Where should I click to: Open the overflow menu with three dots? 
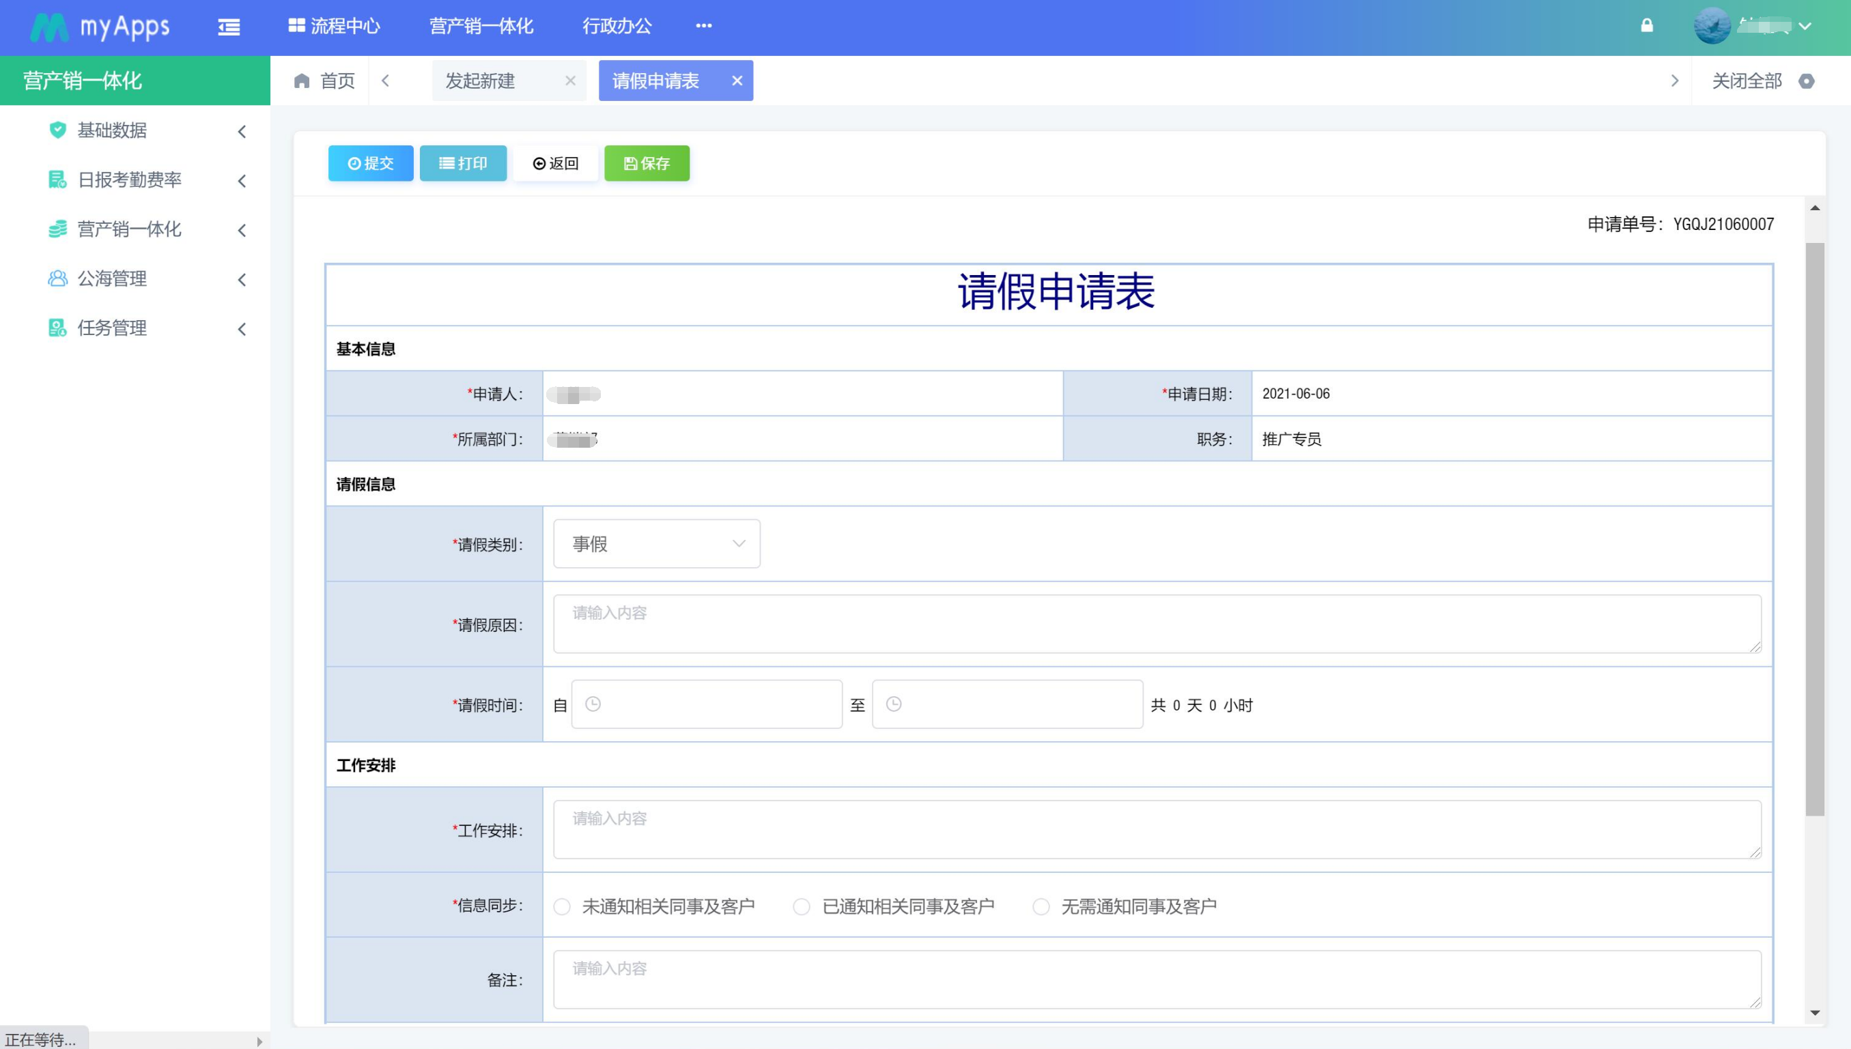(x=704, y=26)
